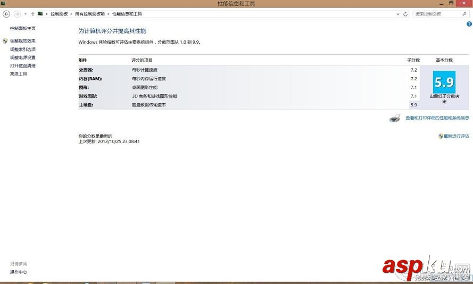This screenshot has height=284, width=473.
Task: Click 3D 商务和游戏图形性能 description
Action: pos(154,96)
